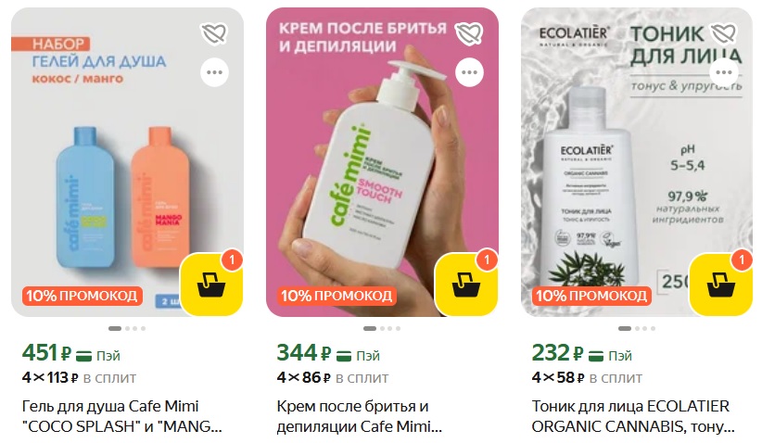Image resolution: width=762 pixels, height=443 pixels.
Task: Open Гель для душа Cafe Mimi title link
Action: pos(122,416)
